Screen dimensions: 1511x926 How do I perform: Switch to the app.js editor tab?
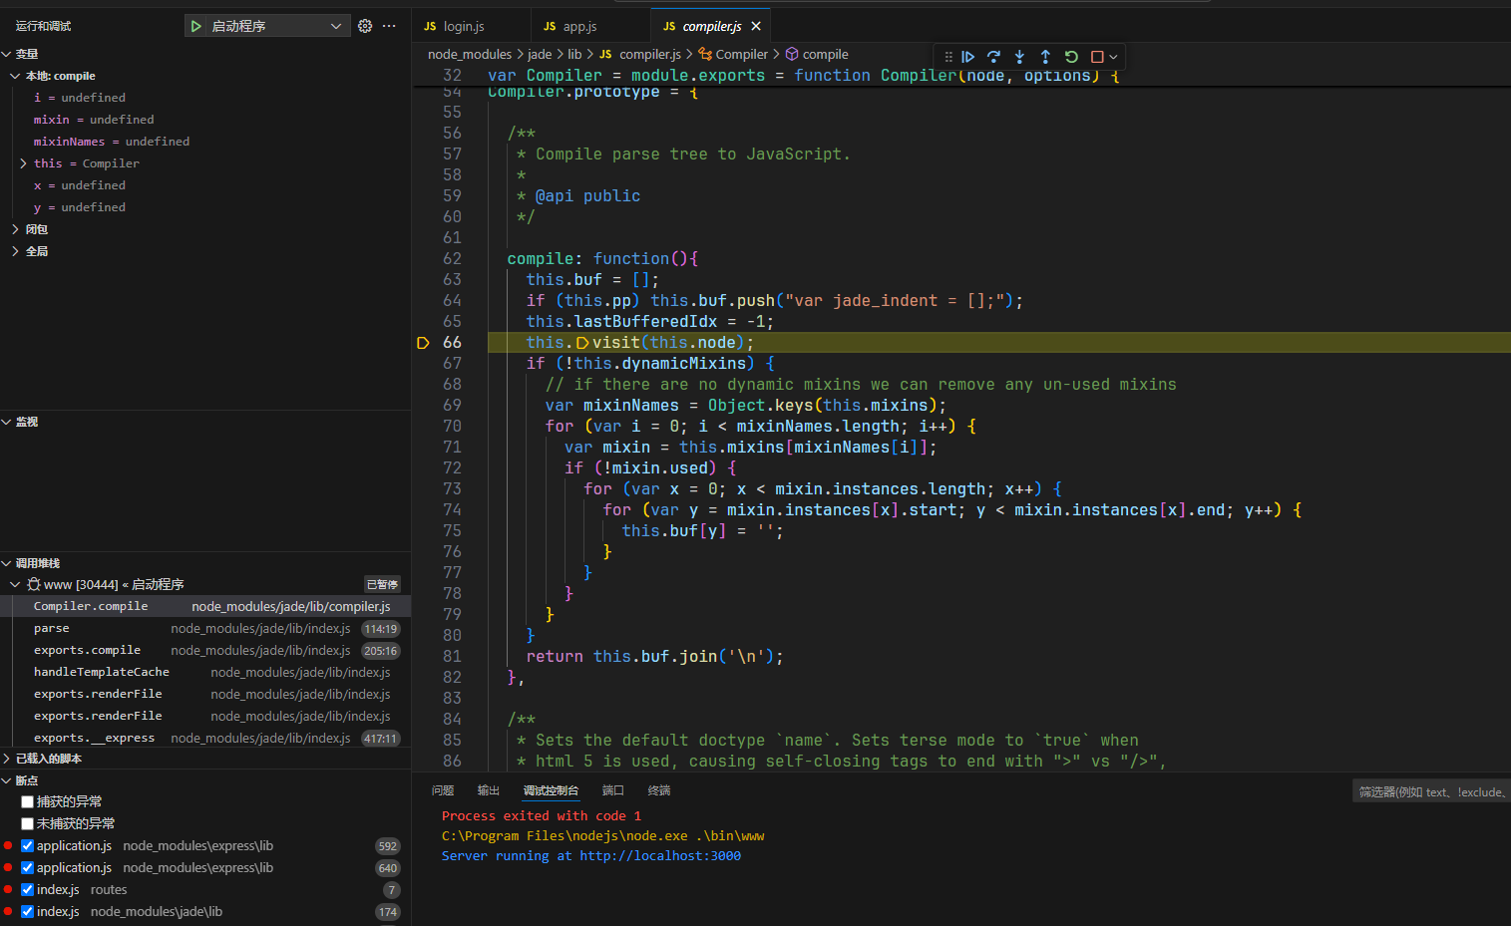click(x=578, y=26)
